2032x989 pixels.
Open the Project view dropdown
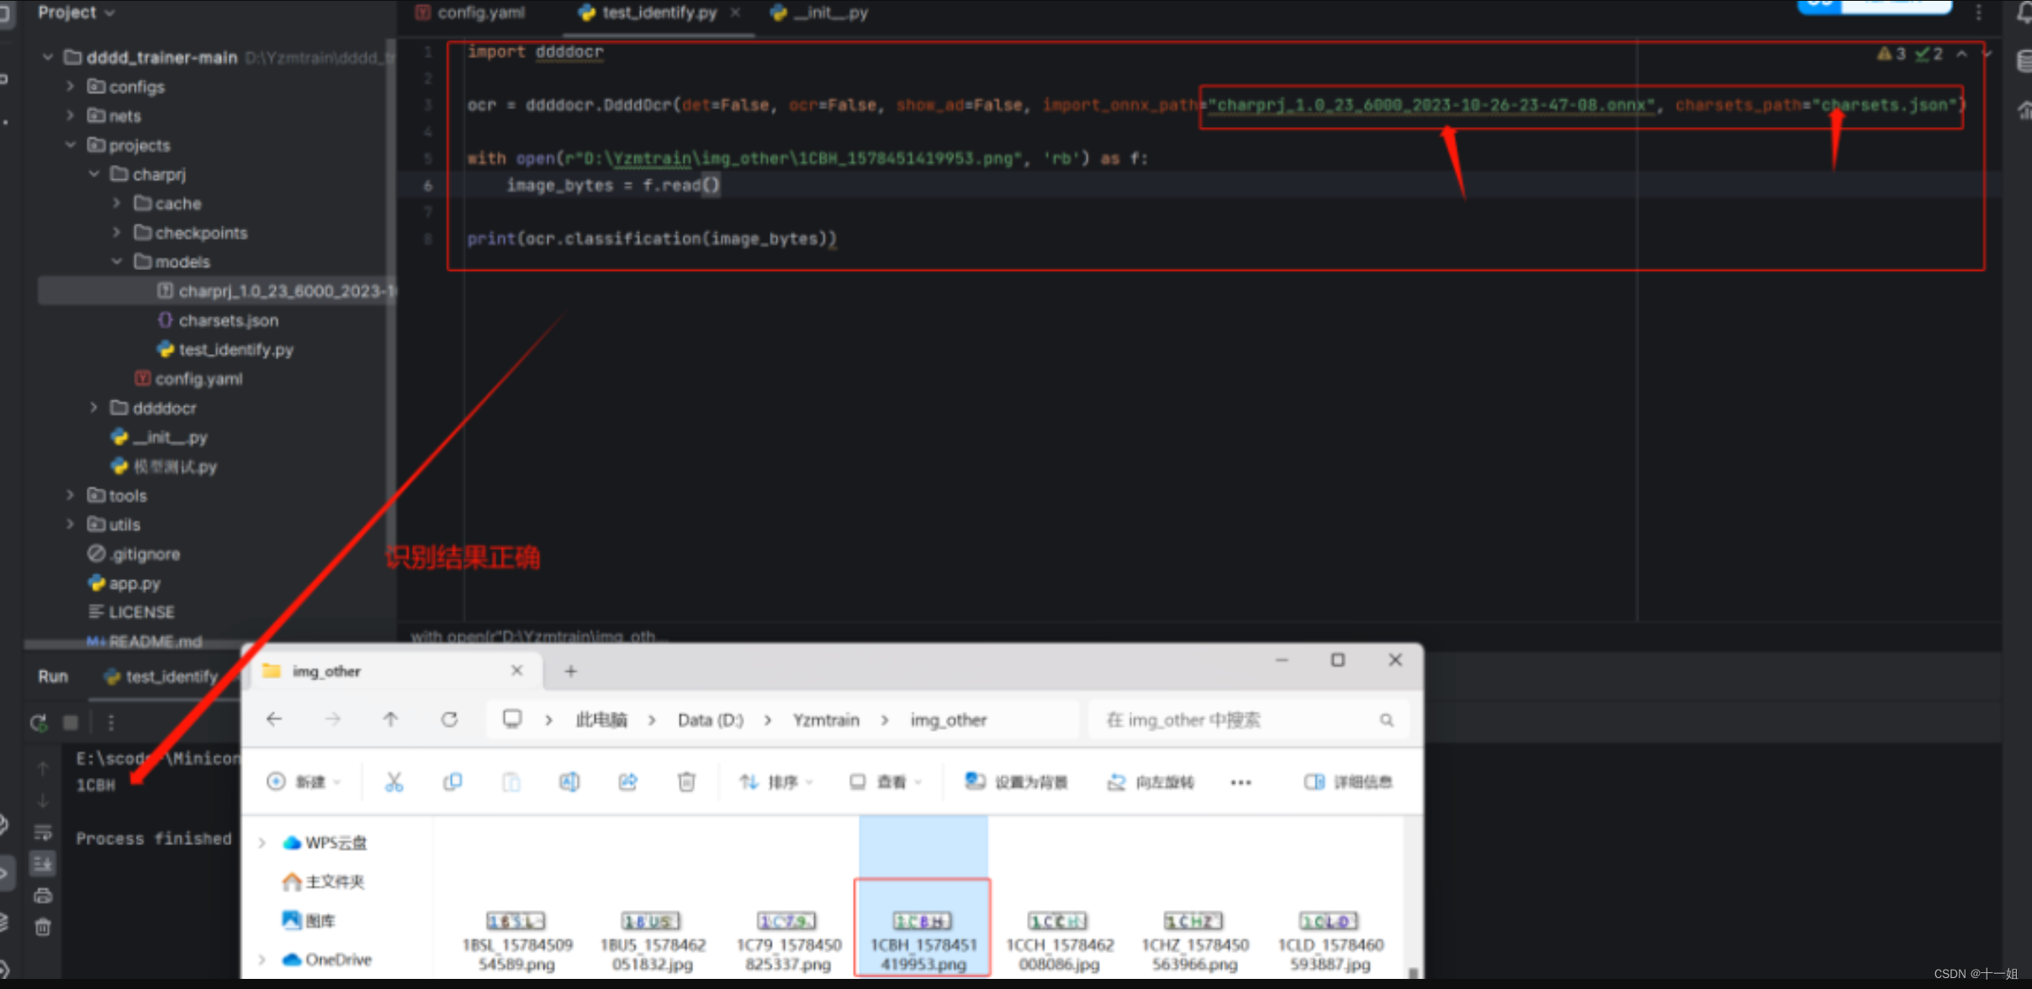[x=76, y=13]
